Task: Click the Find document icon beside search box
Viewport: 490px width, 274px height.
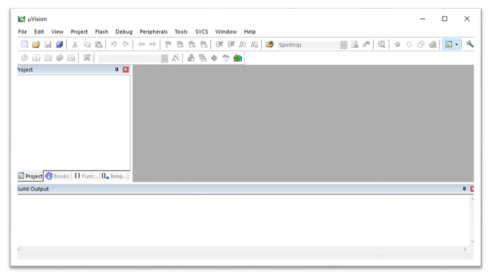Action: (355, 44)
